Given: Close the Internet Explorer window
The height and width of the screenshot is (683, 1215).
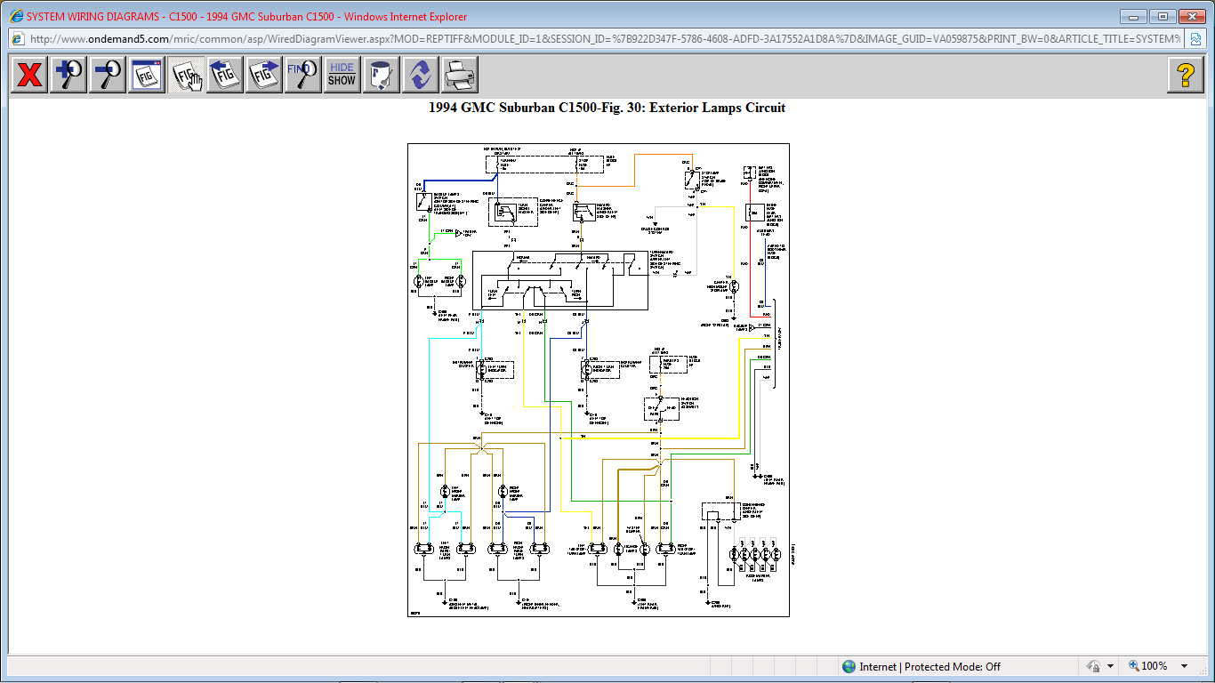Looking at the screenshot, I should point(1191,16).
